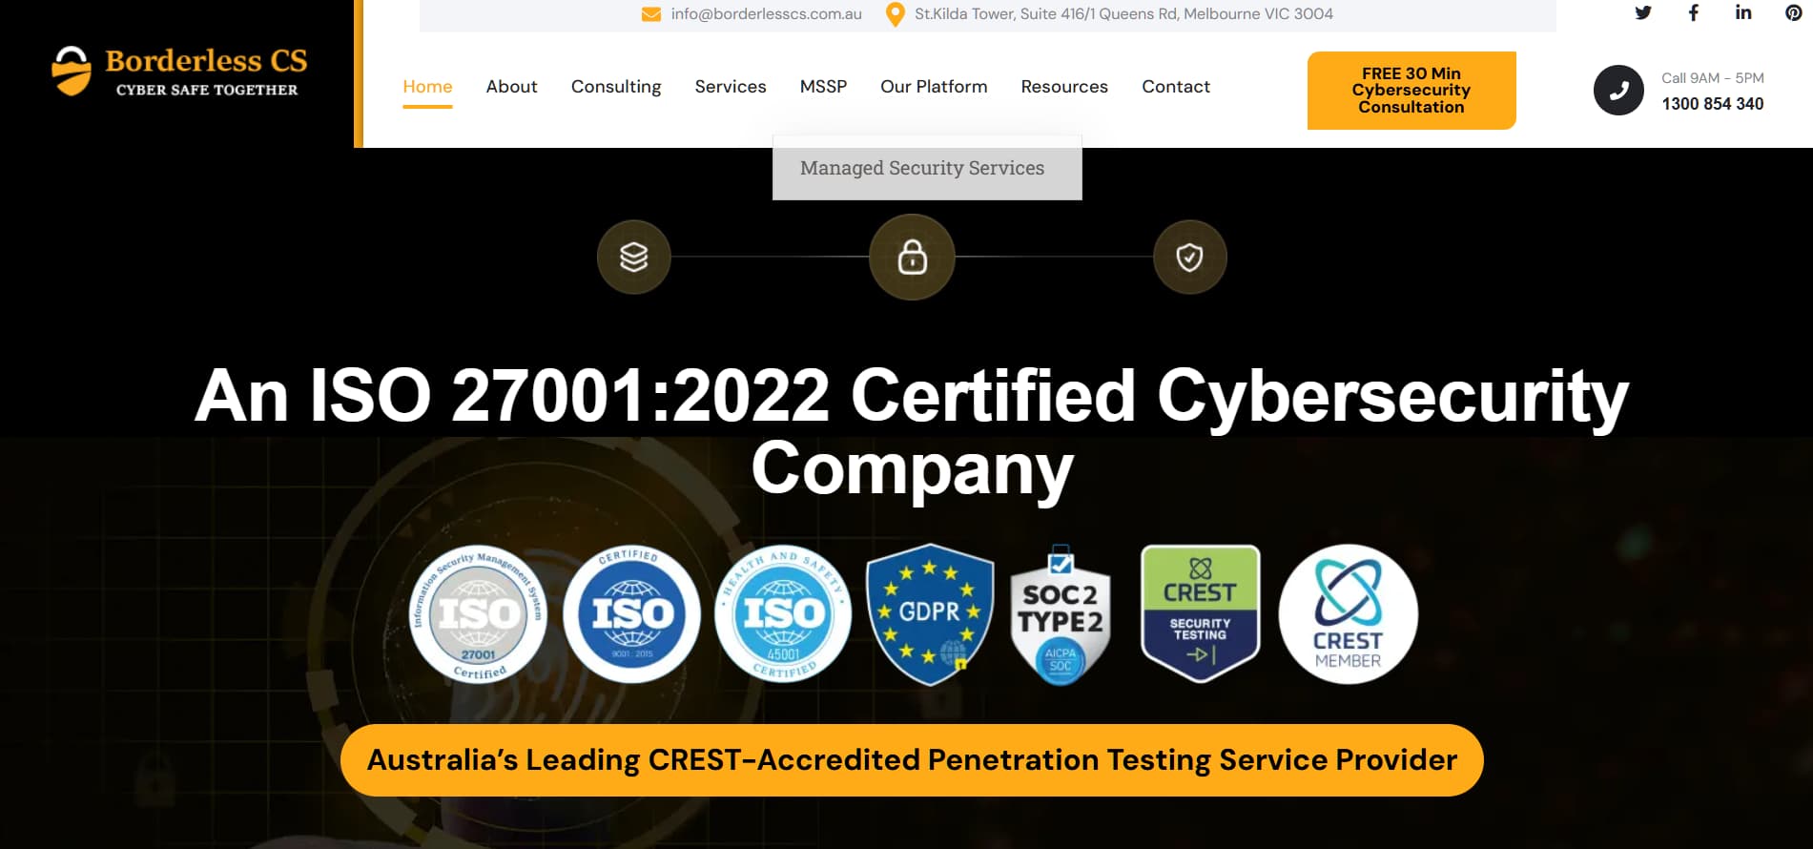Open the Contact page
The width and height of the screenshot is (1813, 849).
(1176, 87)
